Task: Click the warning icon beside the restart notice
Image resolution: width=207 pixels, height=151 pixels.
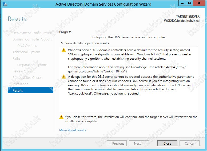Action: click(61, 117)
